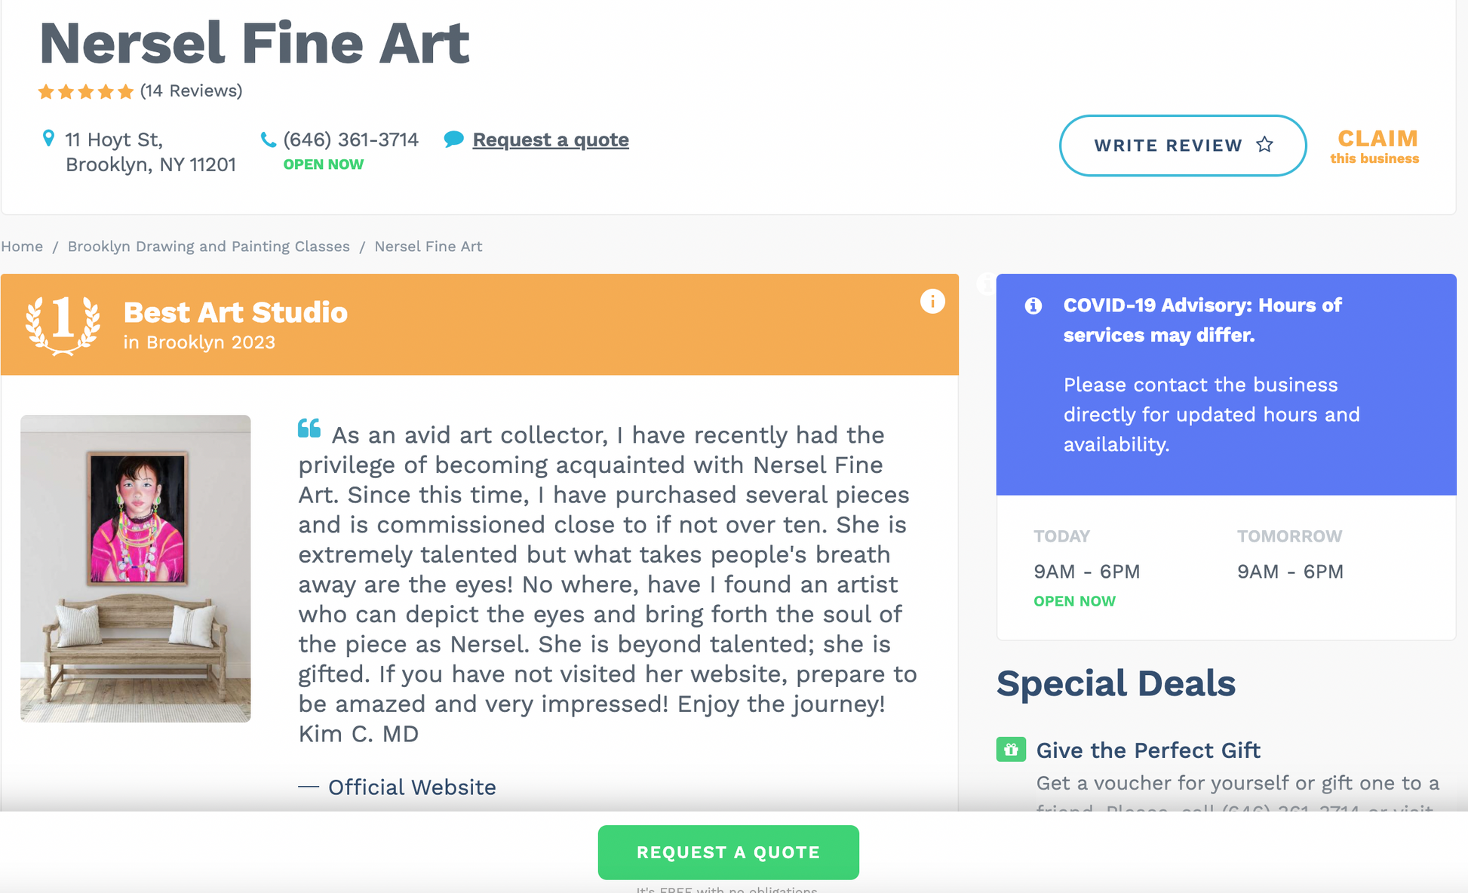The height and width of the screenshot is (893, 1468).
Task: Click the blue quotation mark icon
Action: pos(309,428)
